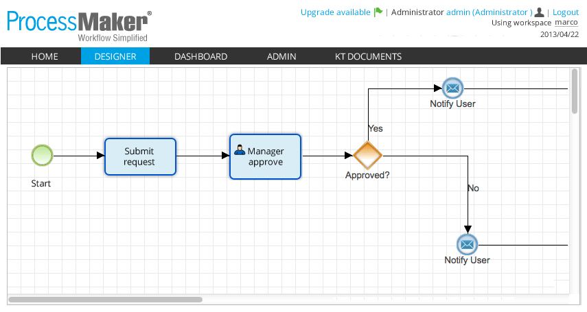Image resolution: width=587 pixels, height=312 pixels.
Task: Select the lower Notify User email icon
Action: 468,245
